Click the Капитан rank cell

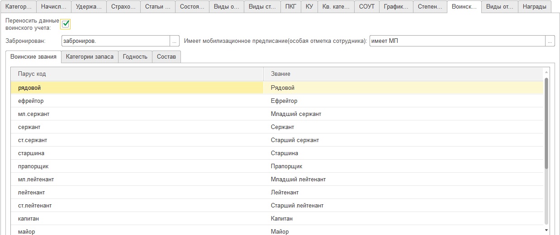click(x=403, y=219)
